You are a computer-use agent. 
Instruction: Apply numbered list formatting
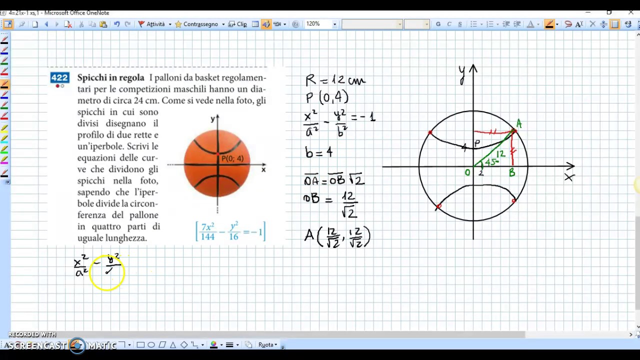point(489,24)
